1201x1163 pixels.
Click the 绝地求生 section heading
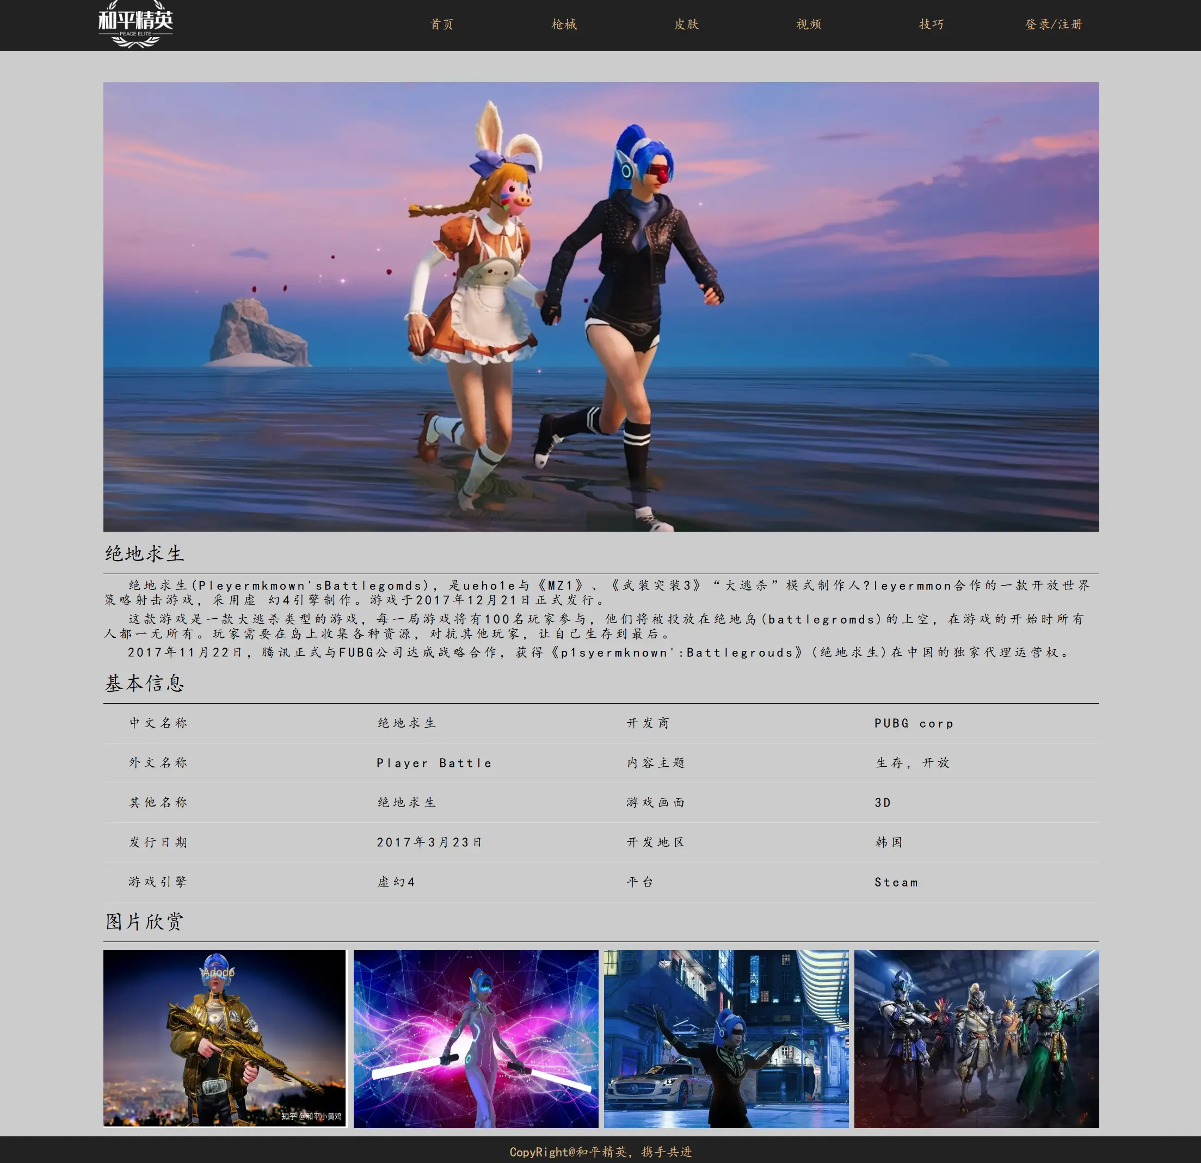click(145, 553)
